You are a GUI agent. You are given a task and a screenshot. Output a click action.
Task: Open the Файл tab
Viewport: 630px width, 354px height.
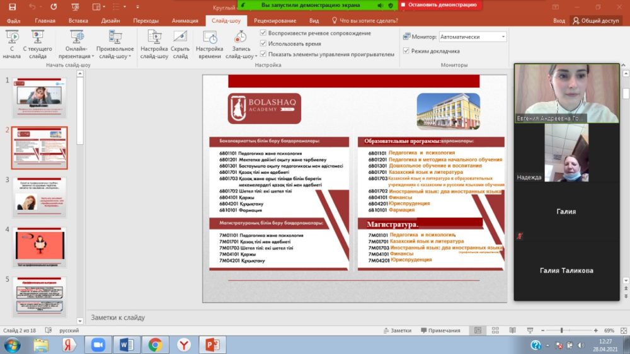pyautogui.click(x=13, y=21)
